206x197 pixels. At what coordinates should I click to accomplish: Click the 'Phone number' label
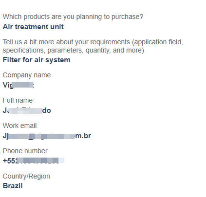click(x=25, y=151)
